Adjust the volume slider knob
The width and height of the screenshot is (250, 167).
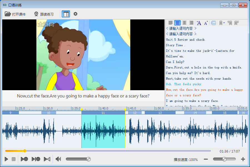click(89, 159)
